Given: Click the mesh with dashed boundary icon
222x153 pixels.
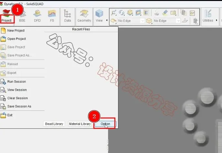Looking at the screenshot, I should pyautogui.click(x=195, y=21).
